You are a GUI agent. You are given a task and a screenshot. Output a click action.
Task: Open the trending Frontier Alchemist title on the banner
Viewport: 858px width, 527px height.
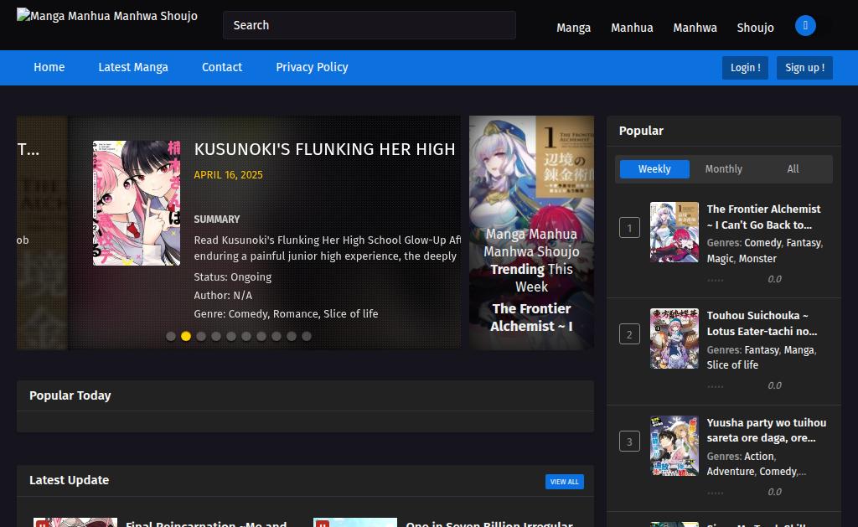[531, 318]
